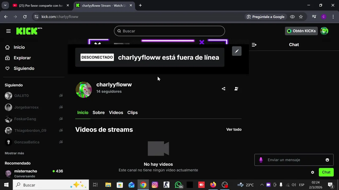This screenshot has height=190, width=339.
Task: Open File Explorer from the taskbar
Action: 108,185
